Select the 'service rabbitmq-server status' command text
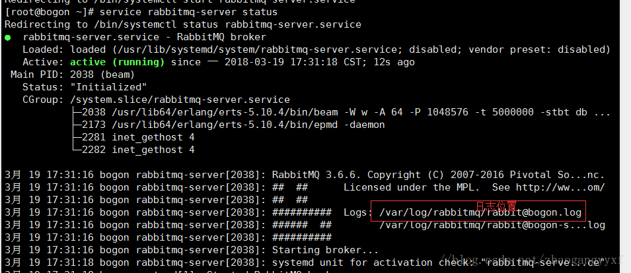The width and height of the screenshot is (631, 273). (x=188, y=12)
